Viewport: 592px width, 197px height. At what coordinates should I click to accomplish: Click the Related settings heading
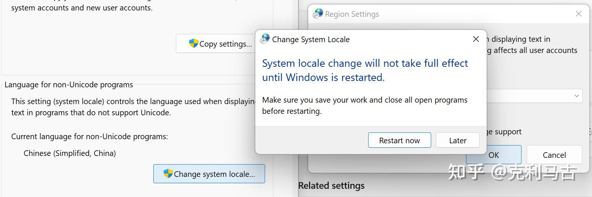pos(331,186)
